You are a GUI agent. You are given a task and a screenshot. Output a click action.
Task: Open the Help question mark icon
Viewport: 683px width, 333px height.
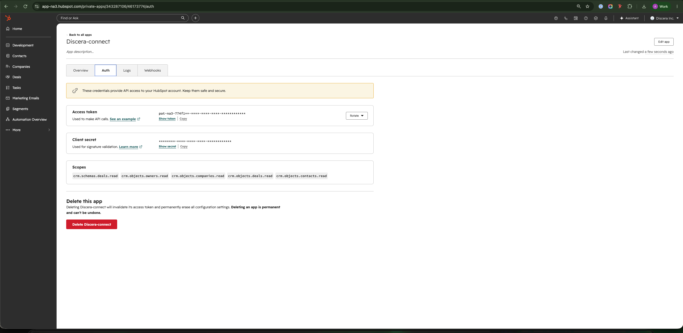[x=586, y=18]
